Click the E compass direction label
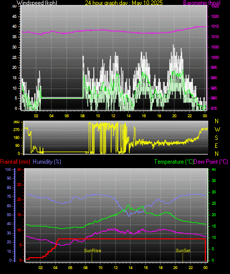This screenshot has height=274, width=230. [x=216, y=146]
